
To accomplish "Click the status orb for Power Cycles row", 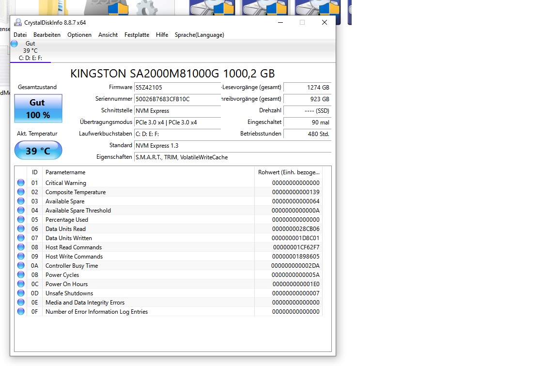I will pyautogui.click(x=21, y=275).
